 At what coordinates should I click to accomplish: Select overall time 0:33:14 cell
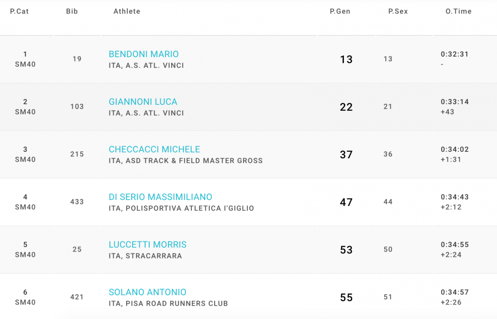click(455, 102)
